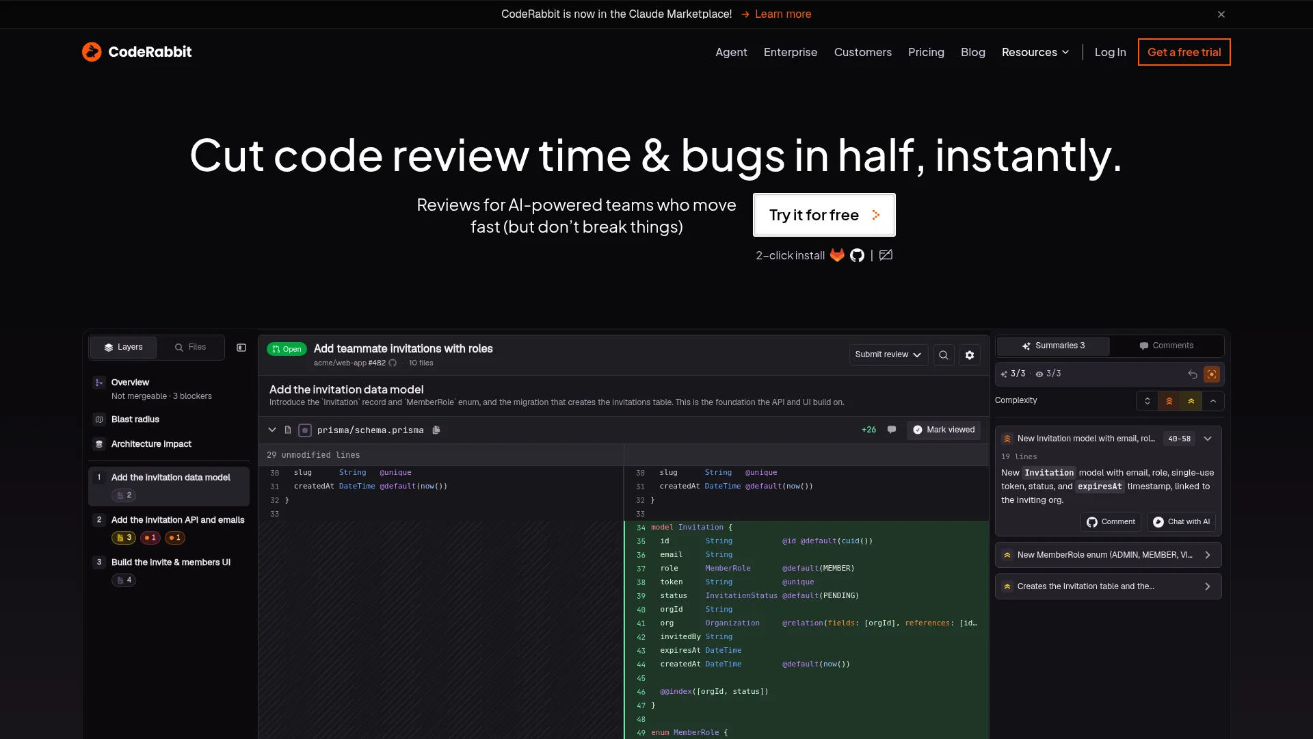1313x739 pixels.
Task: Expand the New MemberRole enum summary
Action: tap(1109, 555)
